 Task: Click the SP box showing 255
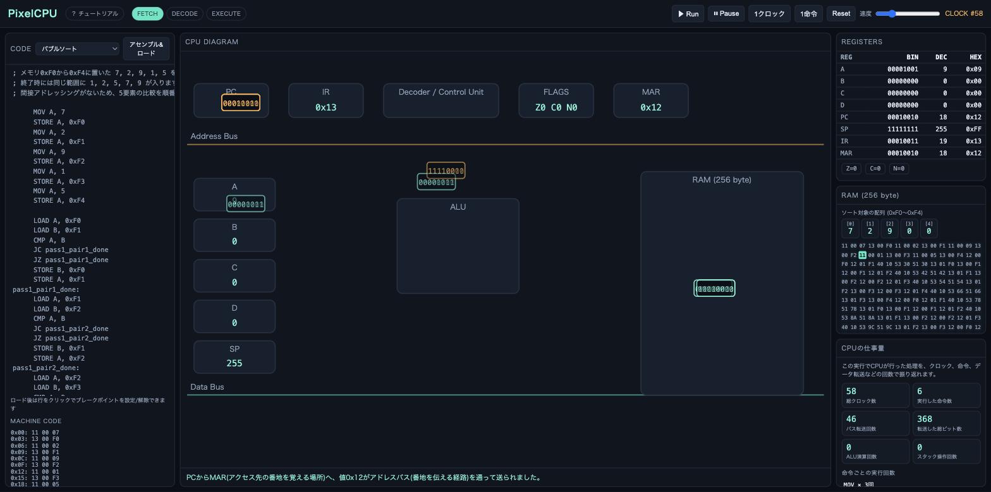coord(234,357)
